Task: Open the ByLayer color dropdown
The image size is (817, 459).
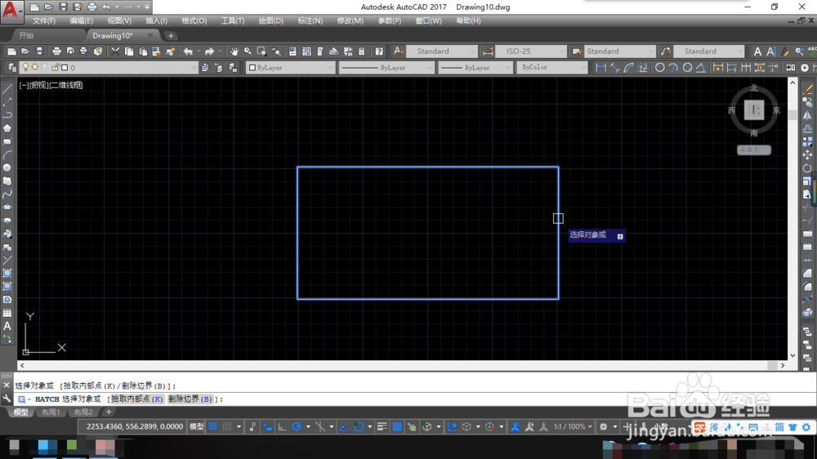Action: tap(290, 68)
